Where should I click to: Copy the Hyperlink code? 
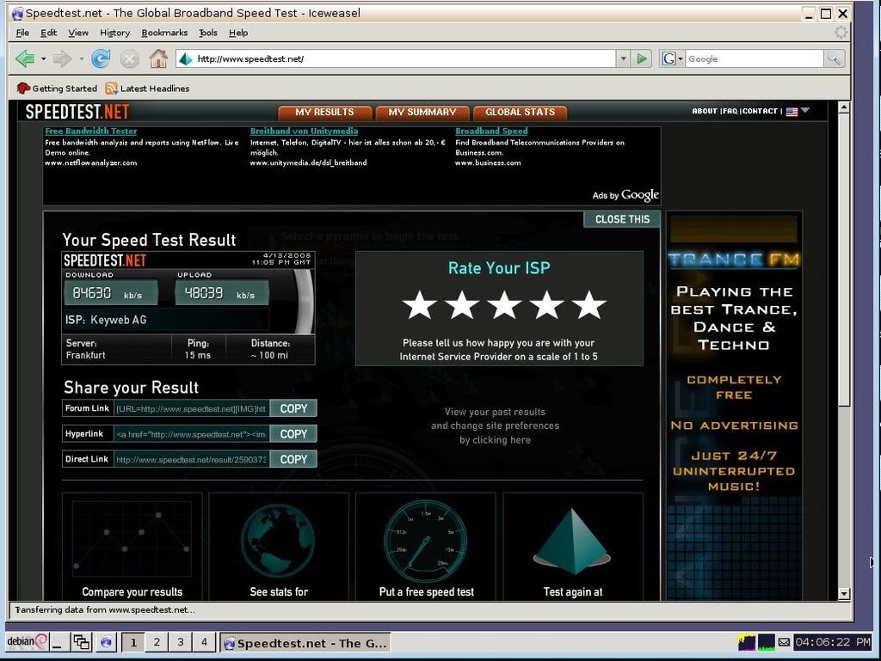click(x=293, y=434)
